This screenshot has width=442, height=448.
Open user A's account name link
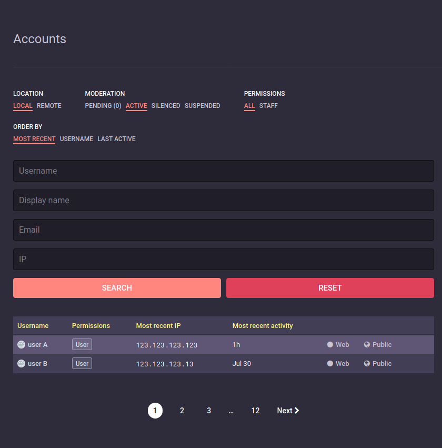click(37, 344)
